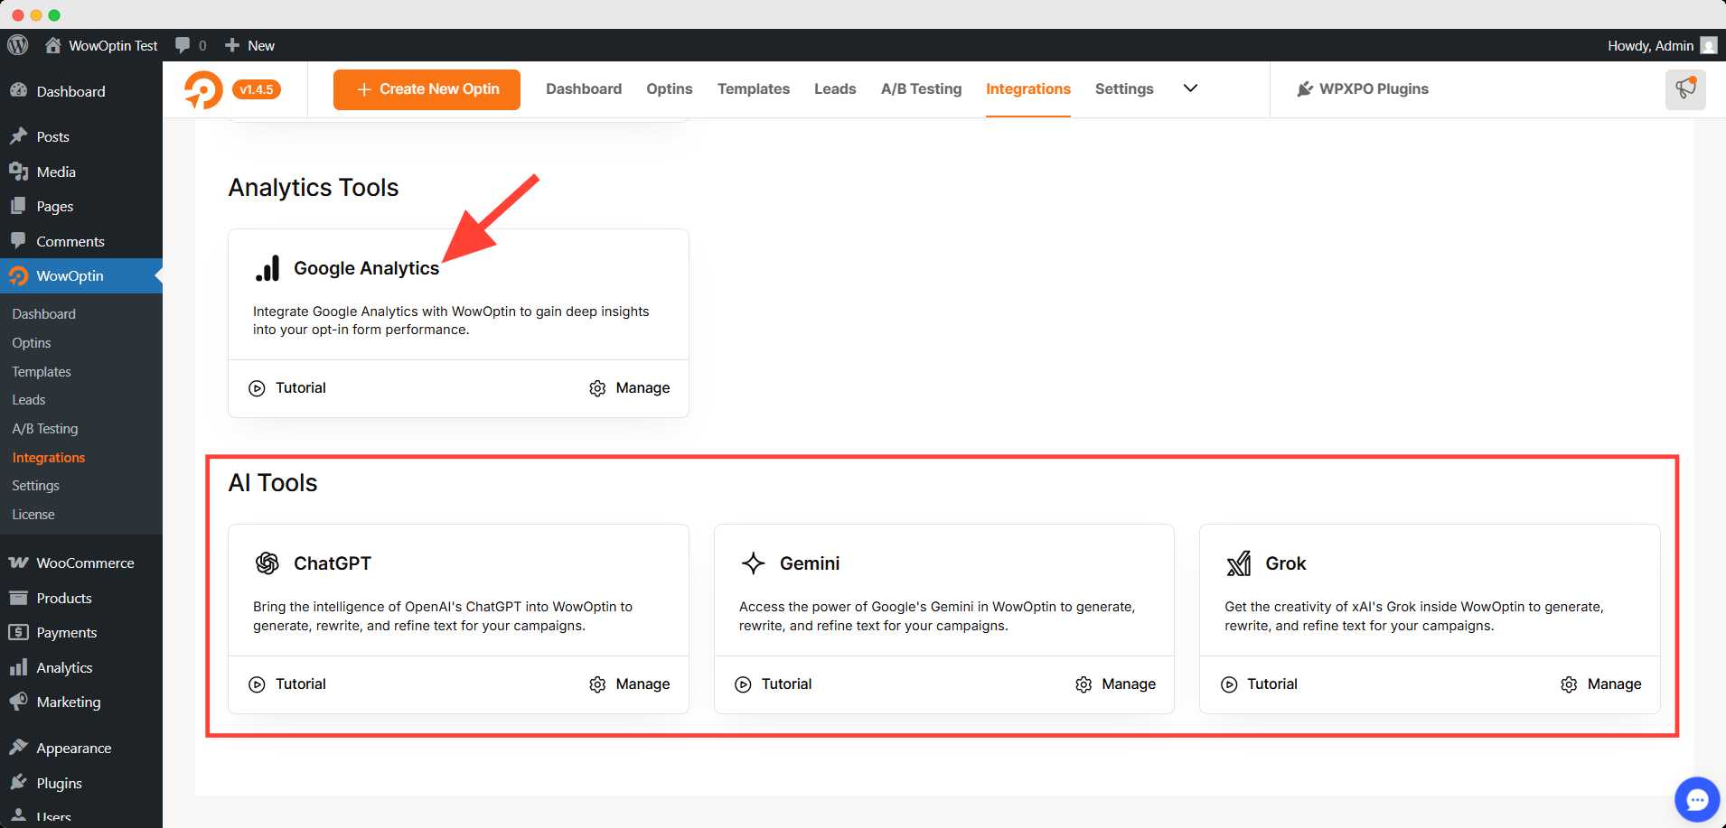Open Leads submenu item in sidebar
Image resolution: width=1726 pixels, height=828 pixels.
[x=29, y=399]
